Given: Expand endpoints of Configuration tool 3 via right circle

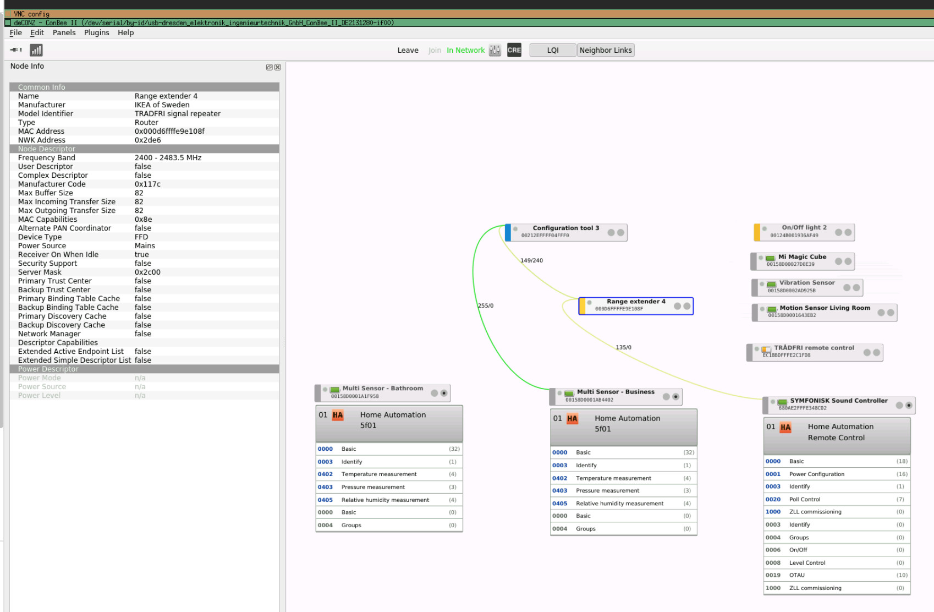Looking at the screenshot, I should [620, 233].
